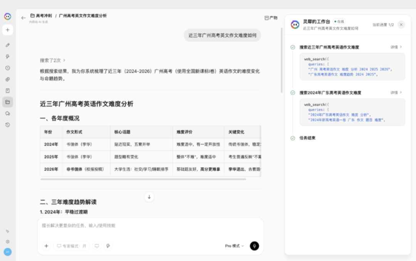Start voice input with the microphone button
This screenshot has width=416, height=261.
point(255,246)
